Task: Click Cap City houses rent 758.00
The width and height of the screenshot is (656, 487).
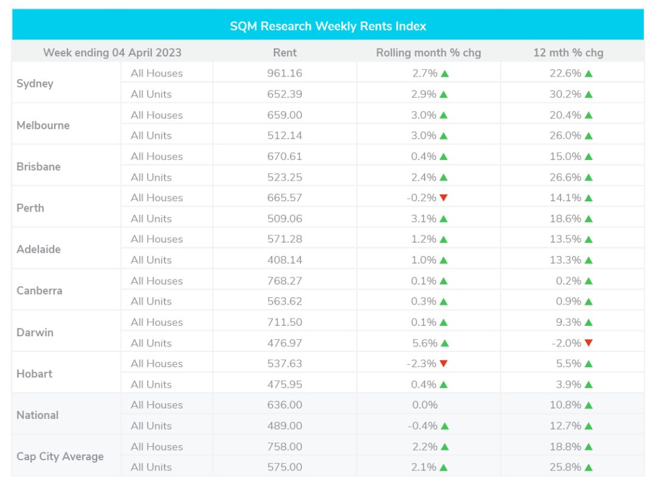Action: (x=284, y=447)
